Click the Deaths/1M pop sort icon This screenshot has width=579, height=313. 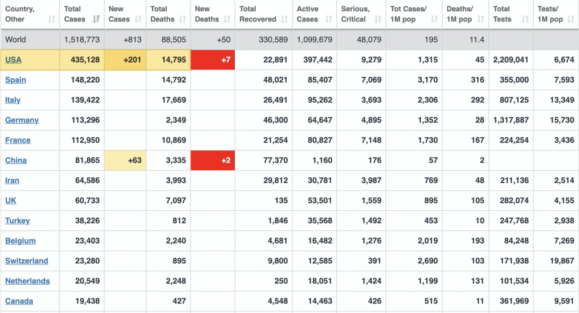point(480,19)
